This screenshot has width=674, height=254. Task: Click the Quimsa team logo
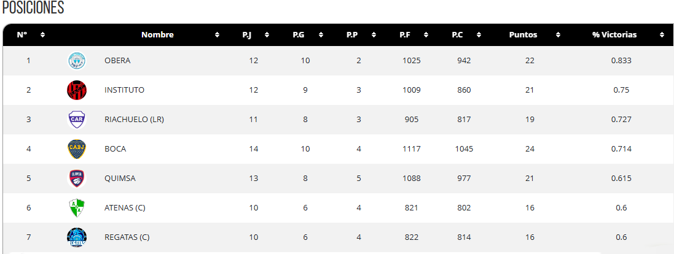coord(77,179)
